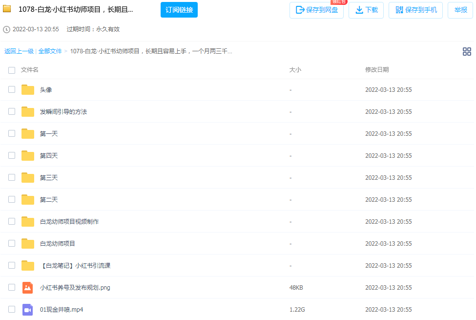Check the box for 小红书养号及发布规划.png
Screen dimensions: 476x320
pyautogui.click(x=12, y=287)
